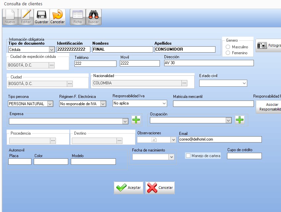281x212 pixels.
Task: Click the camera Fotografía button
Action: 268,46
